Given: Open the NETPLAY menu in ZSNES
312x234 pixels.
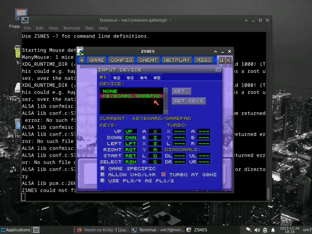Looking at the screenshot, I should 177,60.
